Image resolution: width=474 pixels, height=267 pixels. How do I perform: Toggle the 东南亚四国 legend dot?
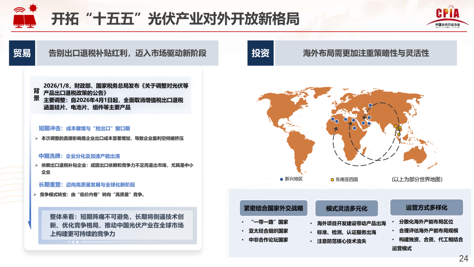[x=333, y=179]
